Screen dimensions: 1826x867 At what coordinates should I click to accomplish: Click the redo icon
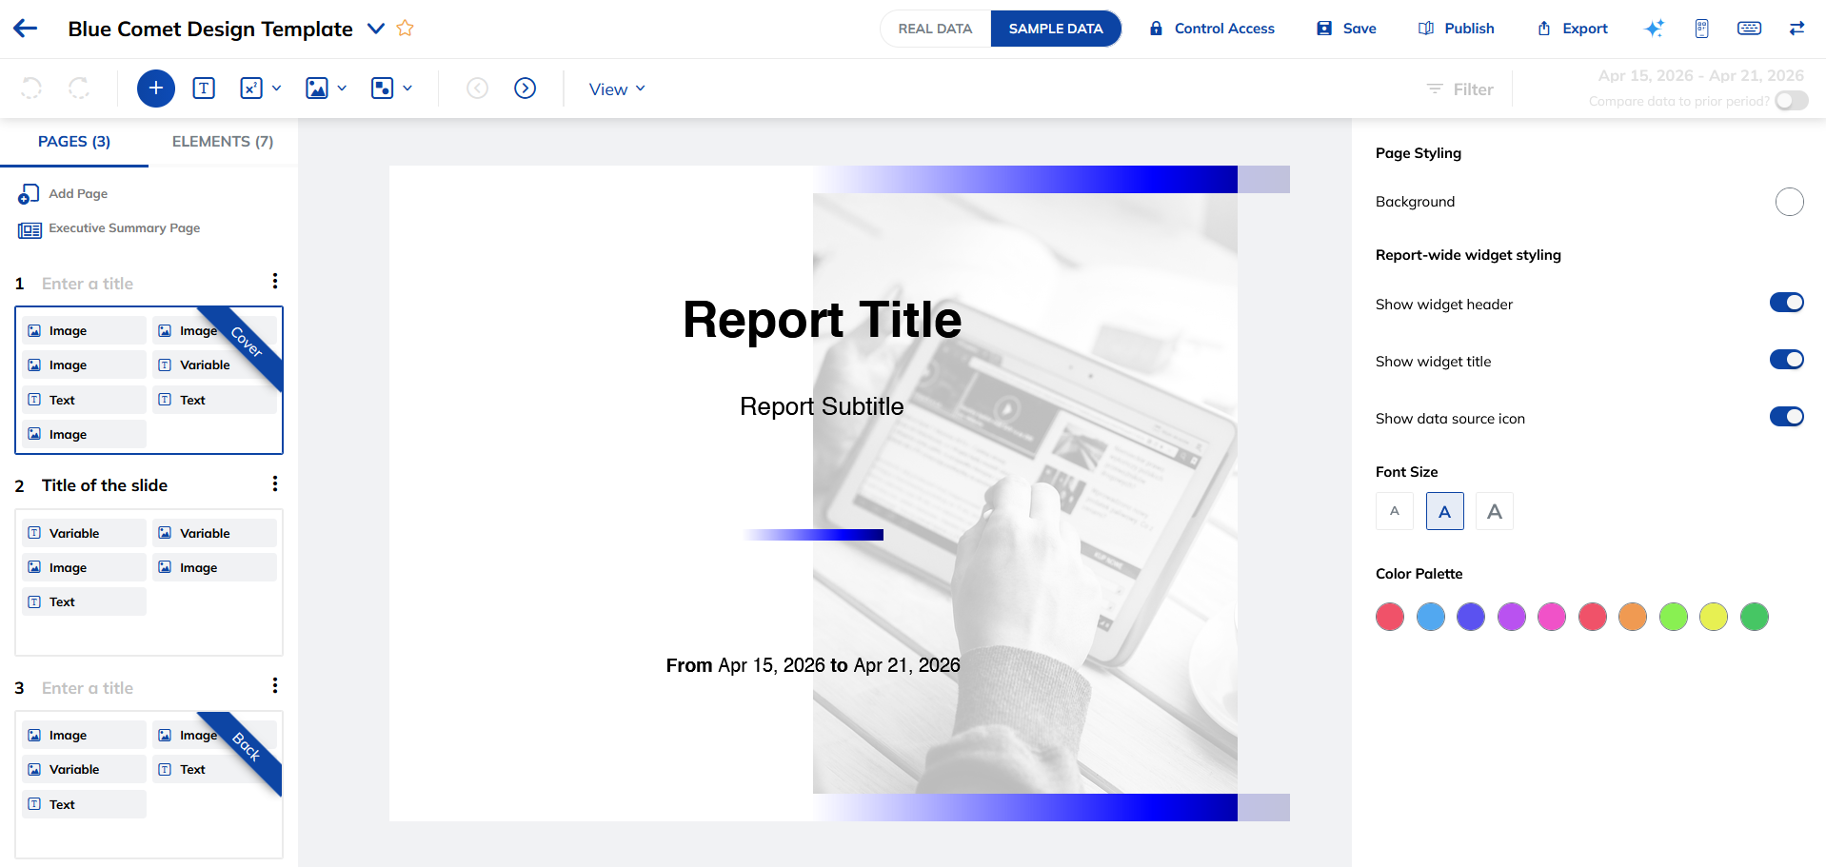tap(79, 89)
